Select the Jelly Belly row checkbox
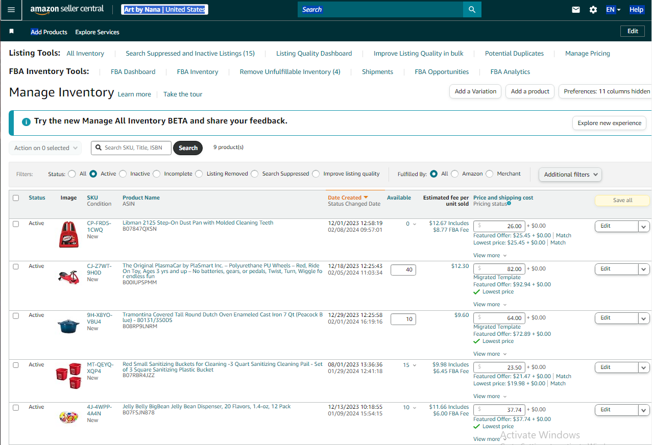 pos(16,407)
